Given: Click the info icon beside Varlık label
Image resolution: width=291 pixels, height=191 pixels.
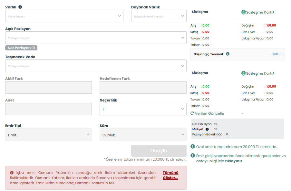Looking at the screenshot, I should point(20,7).
